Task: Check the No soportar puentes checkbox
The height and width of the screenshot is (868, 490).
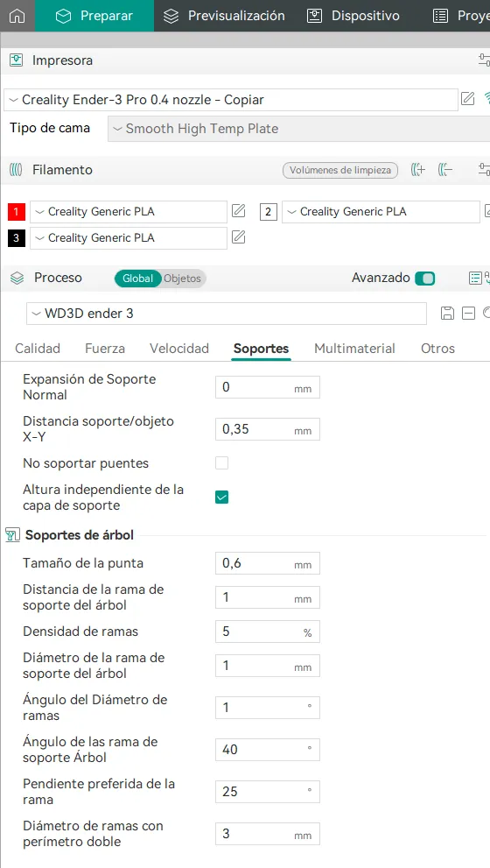Action: 221,463
